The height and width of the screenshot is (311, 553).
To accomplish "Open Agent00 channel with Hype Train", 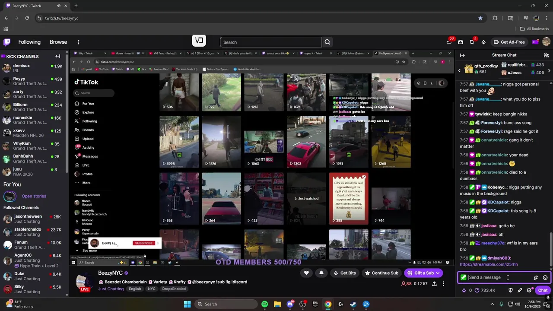I will tap(33, 260).
